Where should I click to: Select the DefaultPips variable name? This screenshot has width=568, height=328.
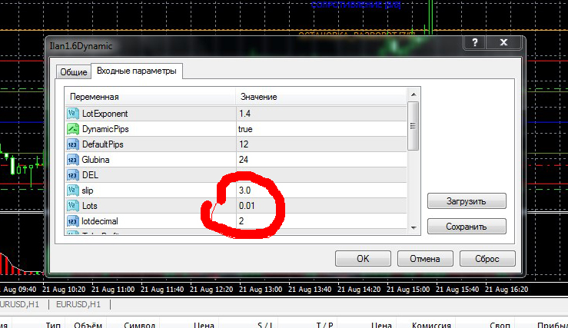coord(102,144)
